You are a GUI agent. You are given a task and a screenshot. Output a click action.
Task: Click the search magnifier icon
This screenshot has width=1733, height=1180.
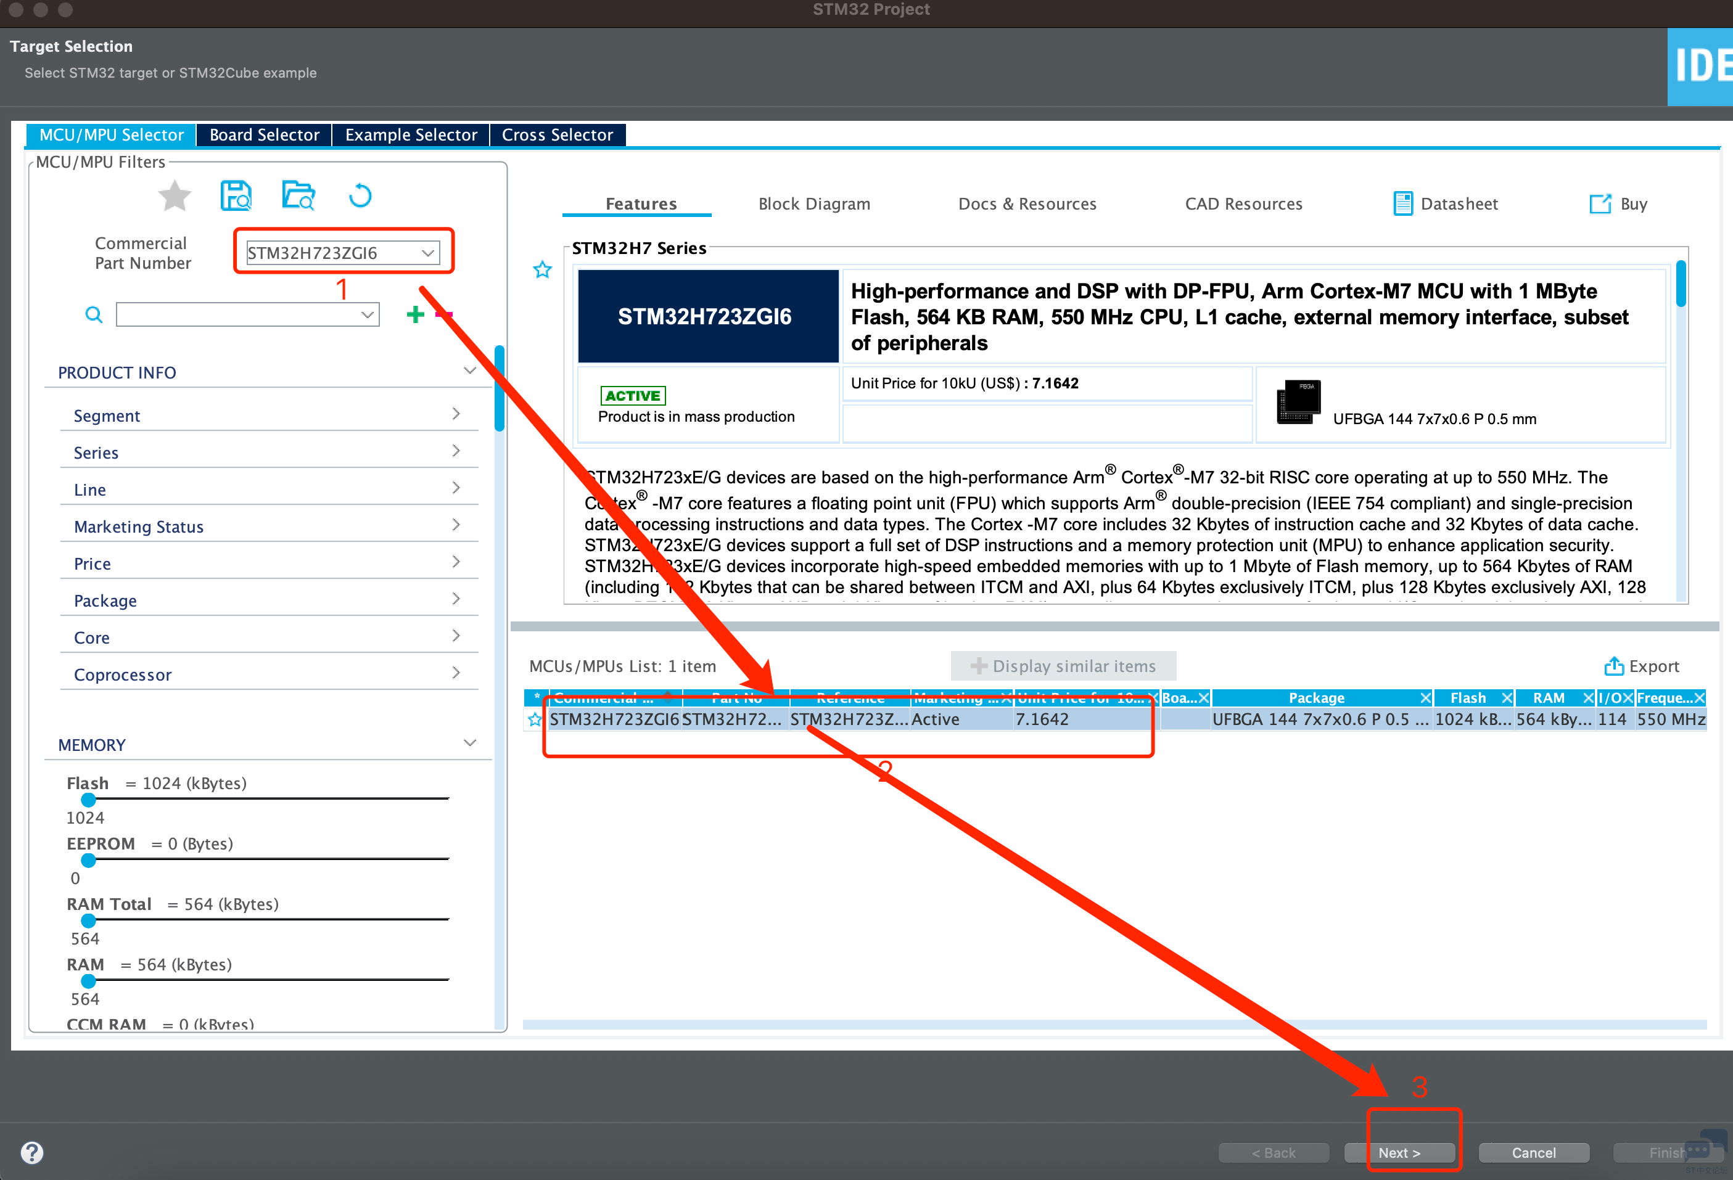click(94, 314)
